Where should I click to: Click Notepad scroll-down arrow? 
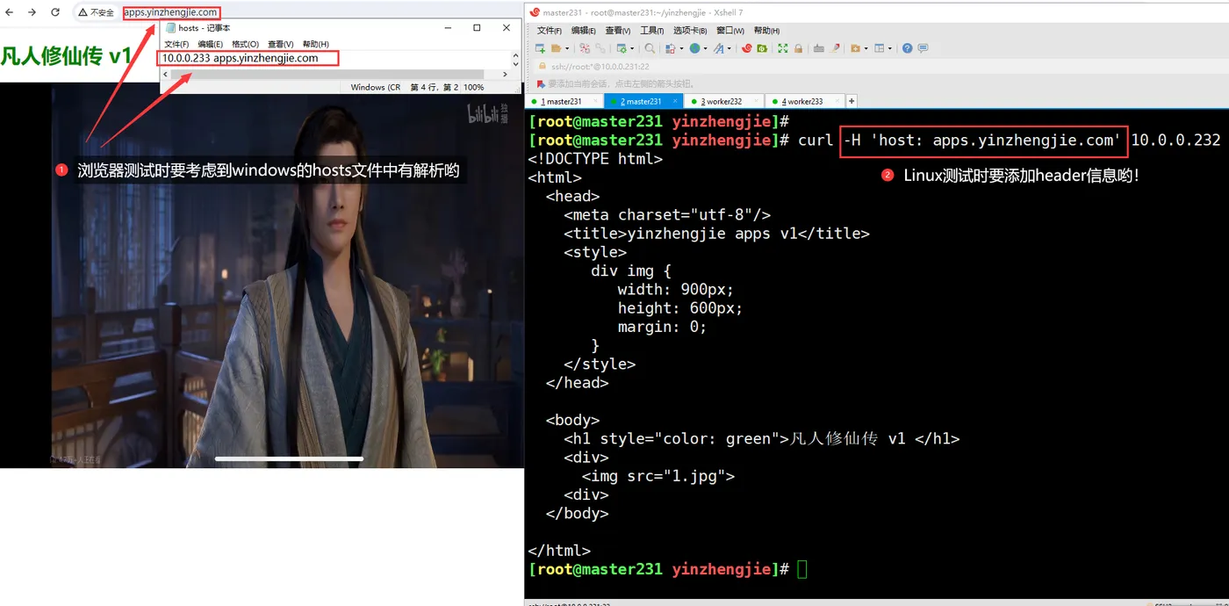516,64
